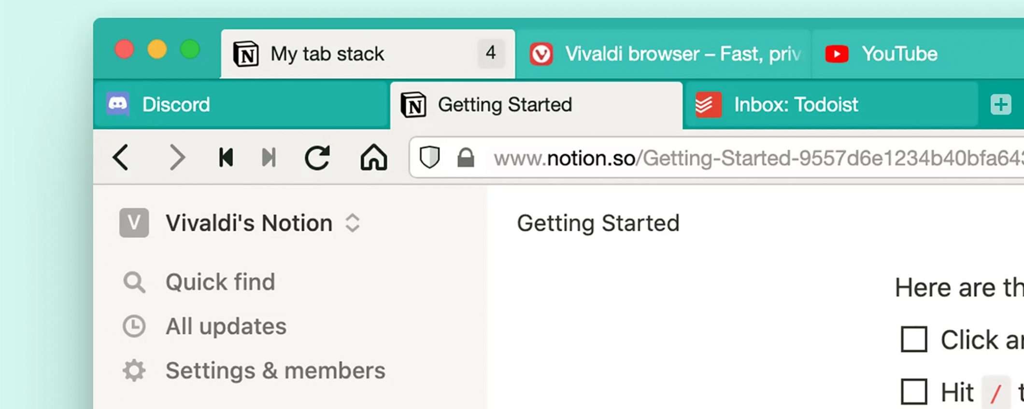Go to the home page
The width and height of the screenshot is (1024, 409).
373,158
